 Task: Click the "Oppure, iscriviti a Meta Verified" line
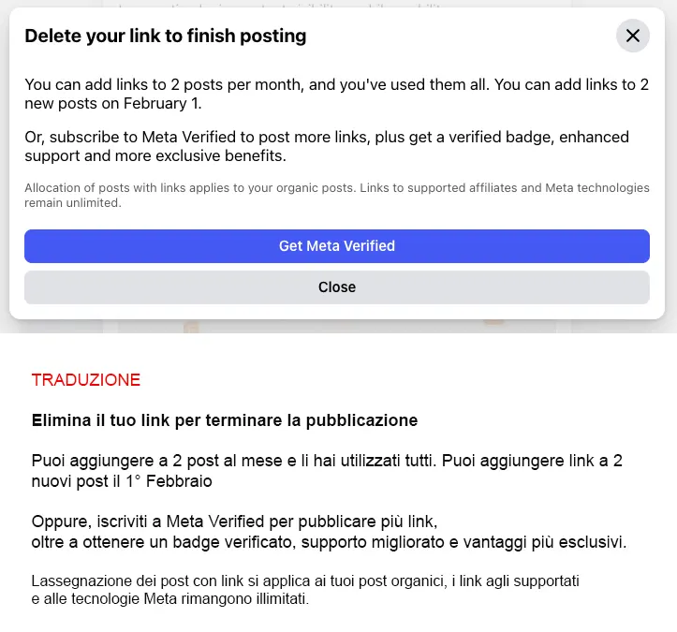click(234, 522)
